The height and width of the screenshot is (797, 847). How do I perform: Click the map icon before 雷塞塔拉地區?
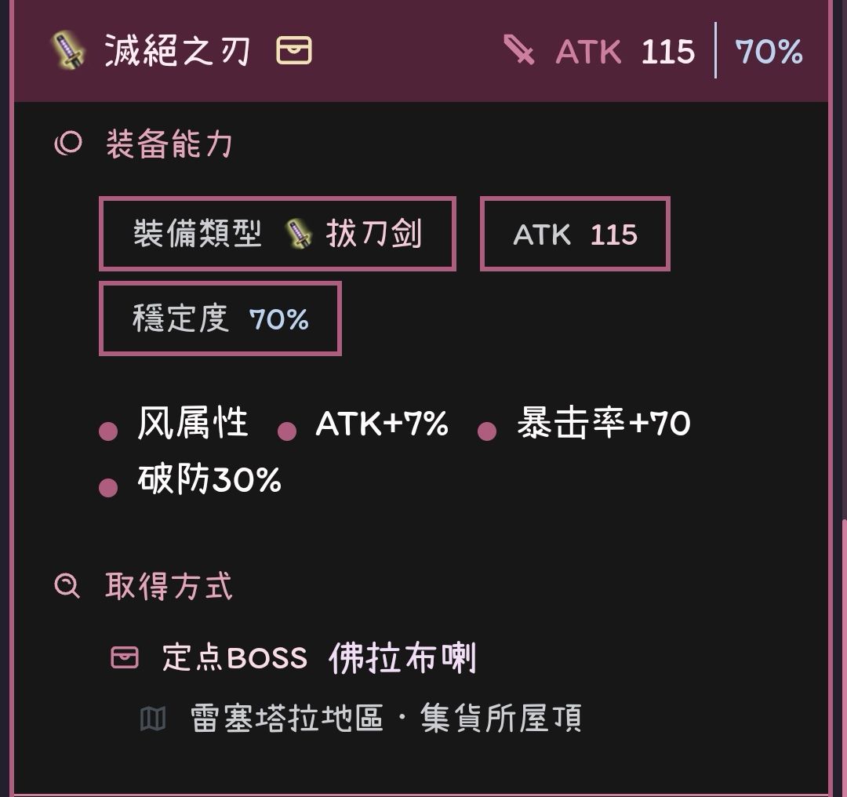point(153,718)
